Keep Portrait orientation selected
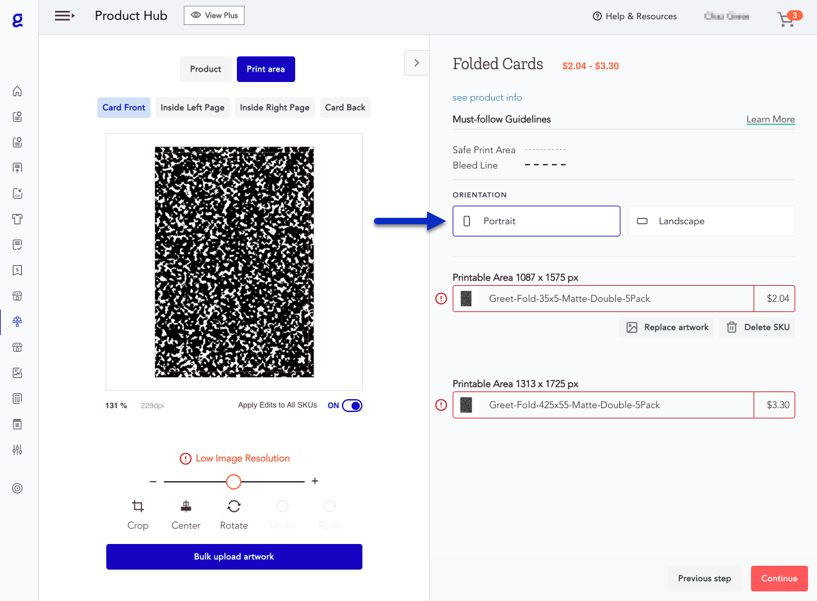The width and height of the screenshot is (817, 601). click(536, 221)
